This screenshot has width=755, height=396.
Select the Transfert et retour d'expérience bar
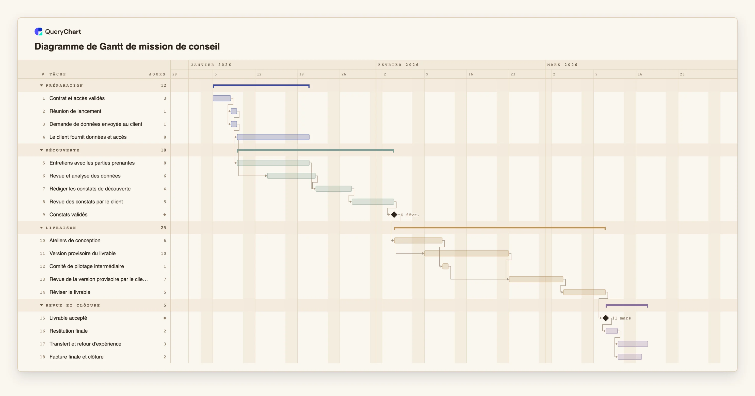(633, 344)
